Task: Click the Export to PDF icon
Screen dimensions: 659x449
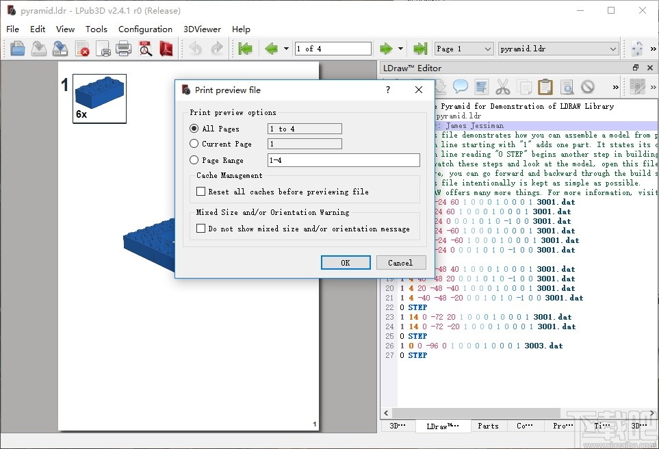Action: point(166,49)
